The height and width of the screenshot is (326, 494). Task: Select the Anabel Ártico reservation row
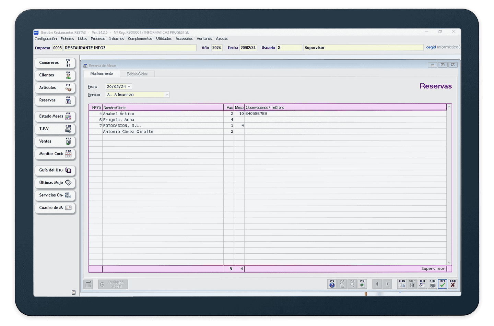tap(163, 114)
